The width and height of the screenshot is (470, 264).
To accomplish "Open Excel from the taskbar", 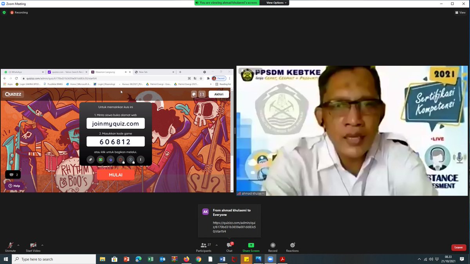I will [150, 259].
